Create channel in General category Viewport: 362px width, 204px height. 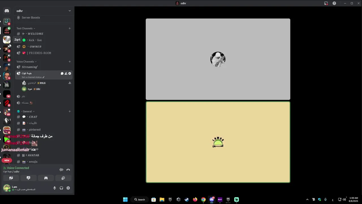click(x=70, y=111)
